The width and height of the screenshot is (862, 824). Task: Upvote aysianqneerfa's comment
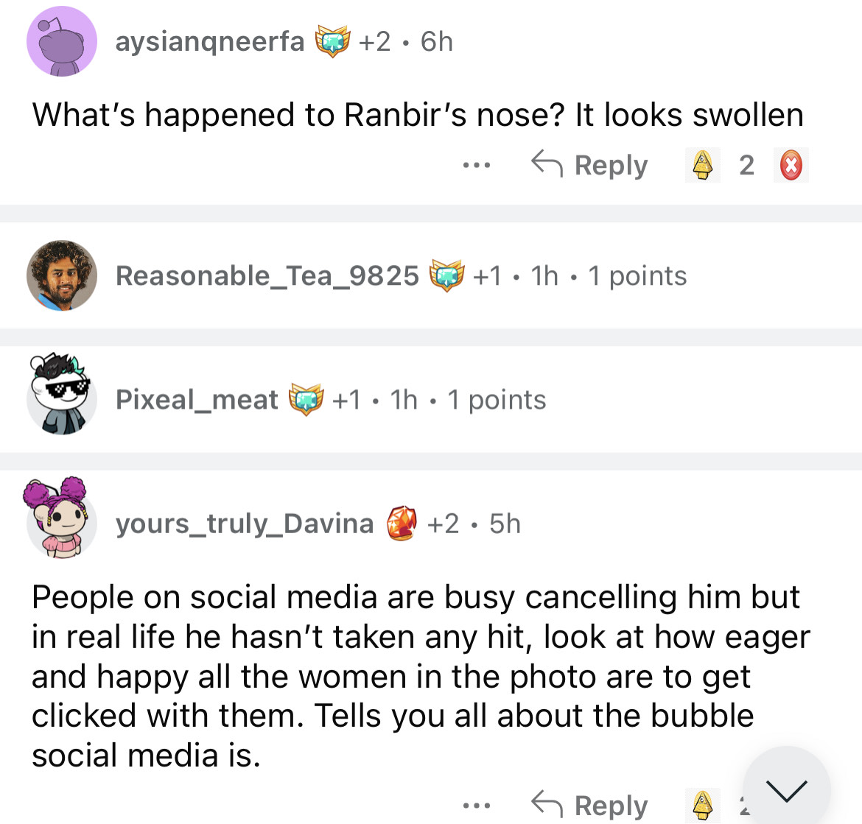703,165
